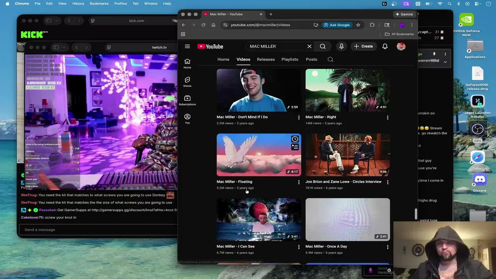
Task: Open more options for Mac Miller - Right
Action: (387, 117)
